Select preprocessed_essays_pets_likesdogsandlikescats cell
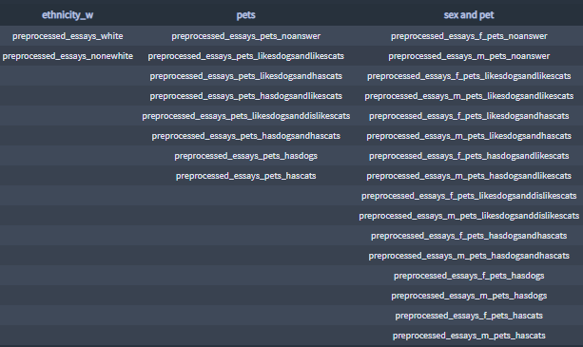The image size is (583, 347). point(245,56)
